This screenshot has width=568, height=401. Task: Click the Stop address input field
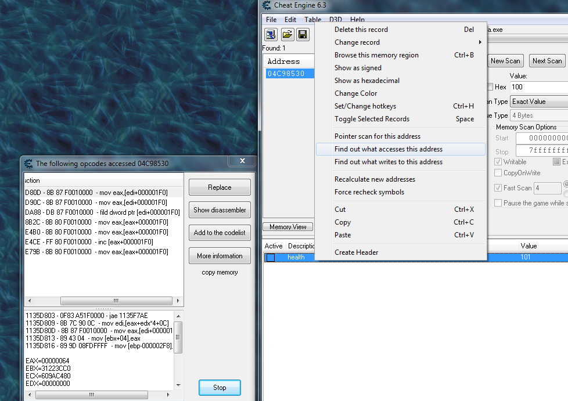pos(542,150)
